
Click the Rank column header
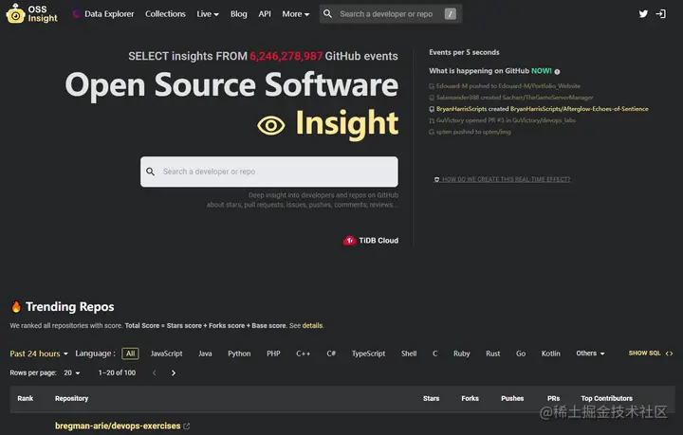pyautogui.click(x=26, y=398)
